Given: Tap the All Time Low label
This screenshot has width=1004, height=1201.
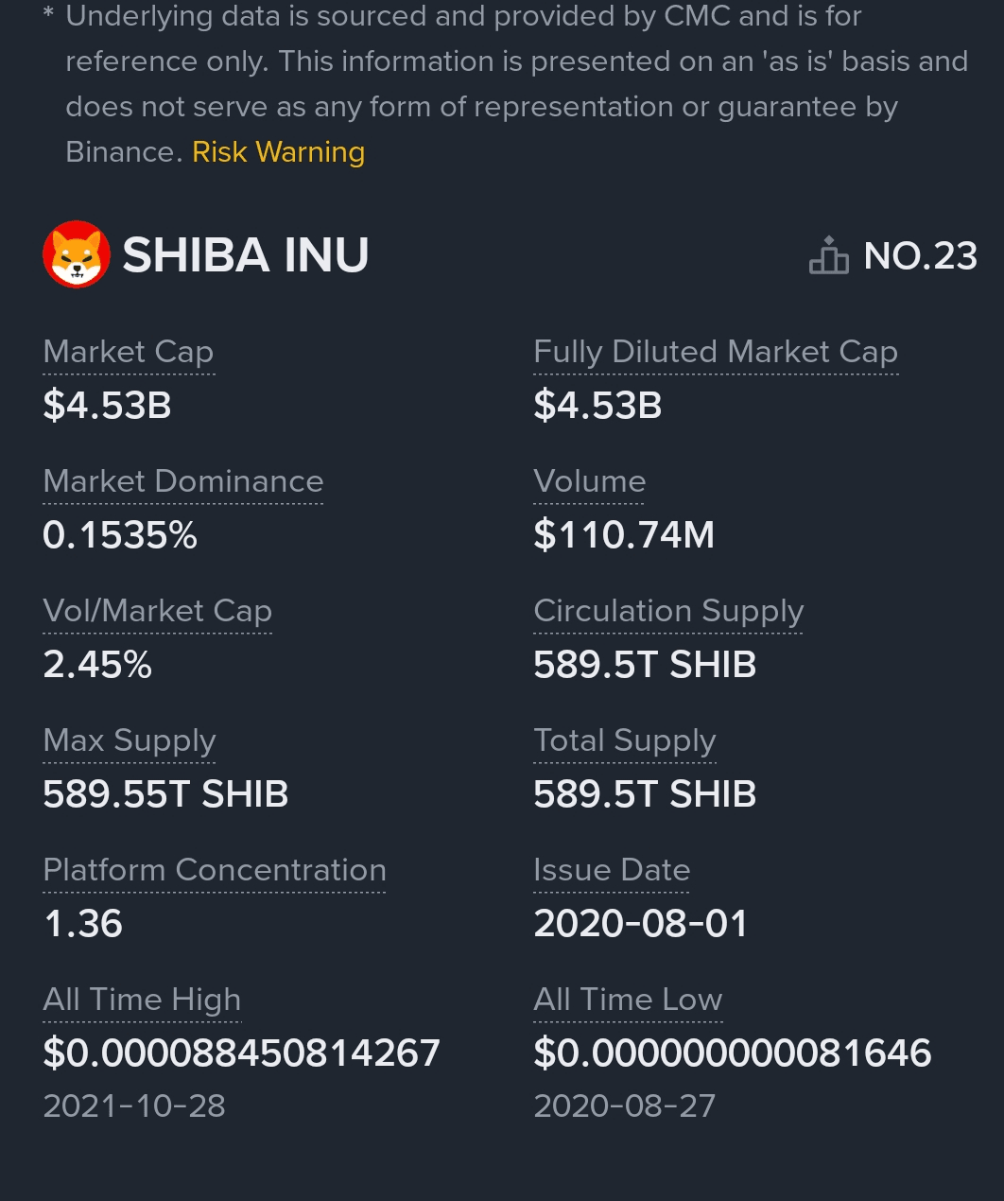Looking at the screenshot, I should pos(628,1000).
